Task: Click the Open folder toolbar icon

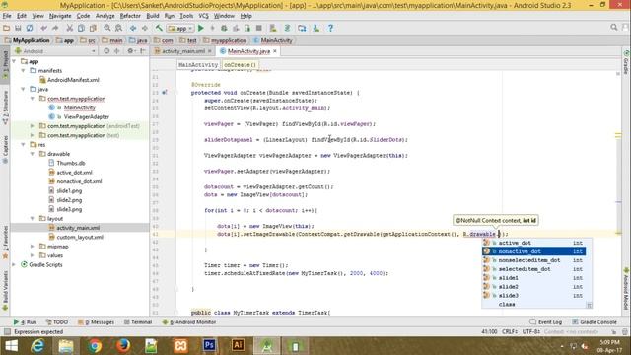Action: (7, 28)
